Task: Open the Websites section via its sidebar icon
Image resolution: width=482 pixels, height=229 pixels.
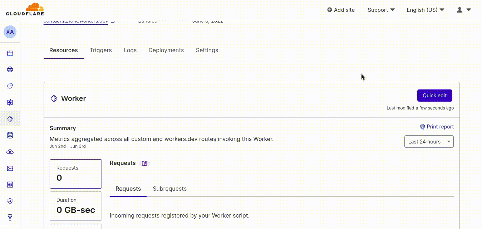Action: [x=10, y=53]
